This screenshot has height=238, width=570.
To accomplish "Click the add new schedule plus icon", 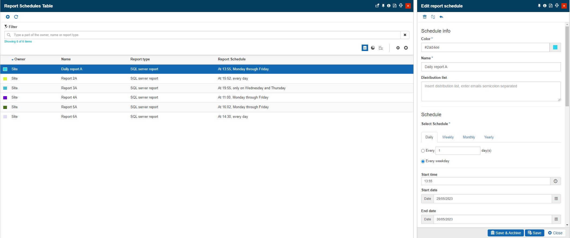I will (x=8, y=17).
